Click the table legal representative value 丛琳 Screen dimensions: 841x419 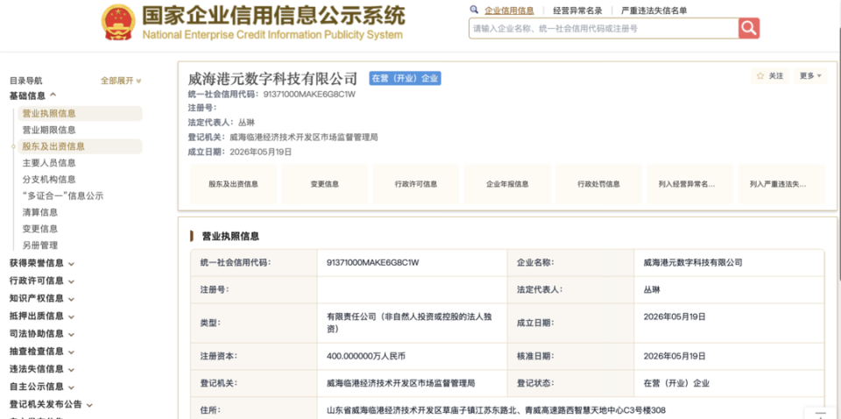[652, 289]
